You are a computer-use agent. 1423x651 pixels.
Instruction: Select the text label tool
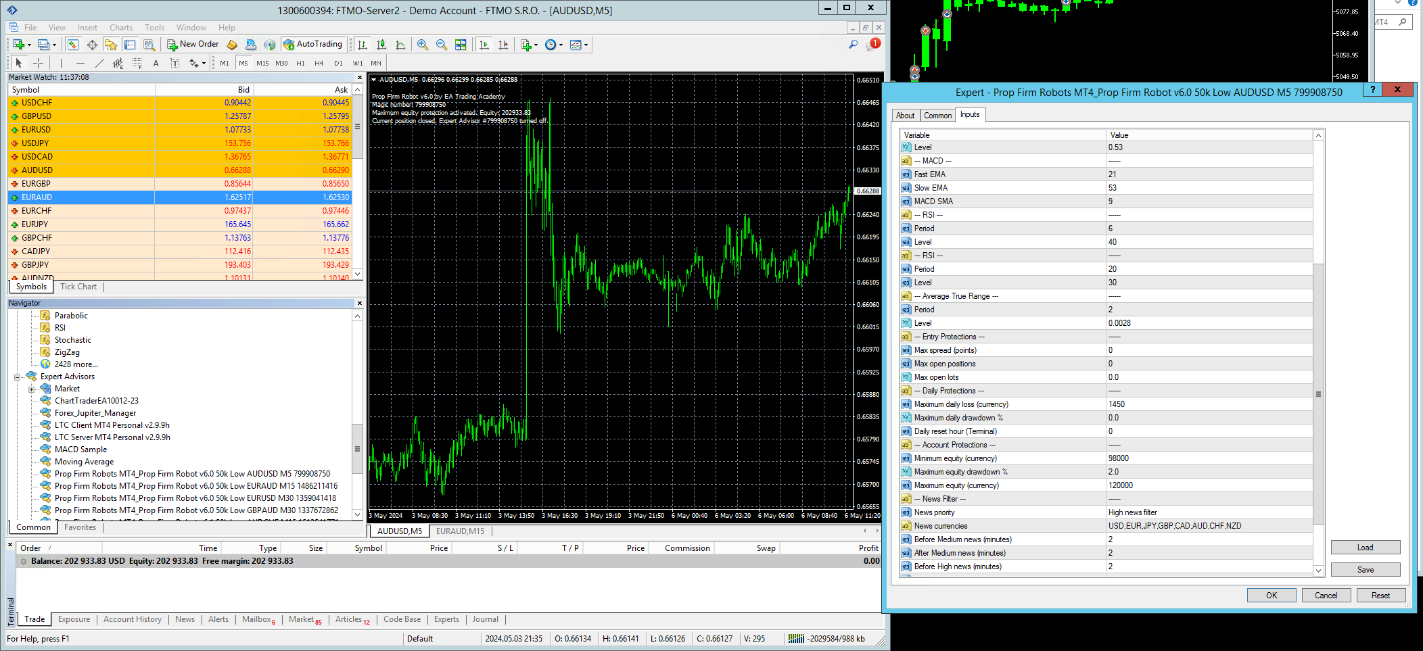[x=174, y=63]
